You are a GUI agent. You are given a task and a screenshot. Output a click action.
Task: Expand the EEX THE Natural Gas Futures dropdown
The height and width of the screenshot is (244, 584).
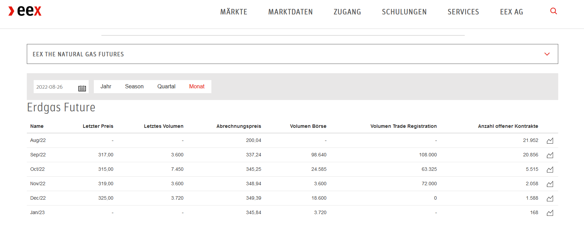292,54
